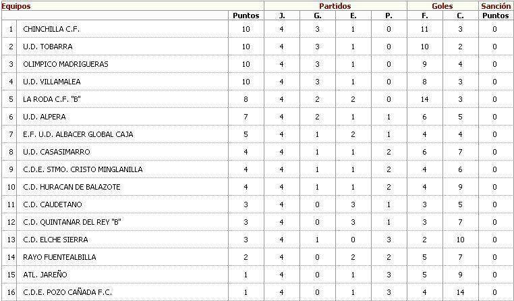Click C.D.E. POZO CAÑADA F.C. name
The image size is (514, 301).
(67, 292)
